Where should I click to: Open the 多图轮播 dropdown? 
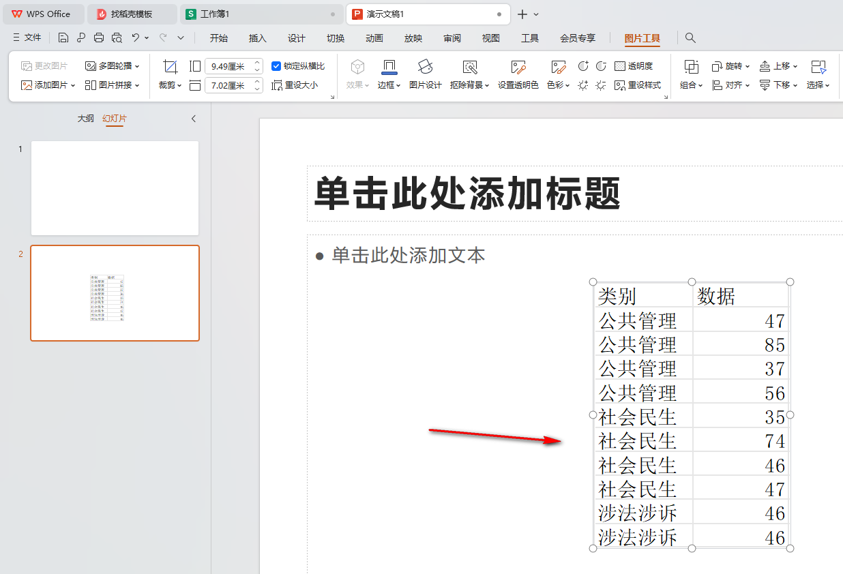point(112,66)
